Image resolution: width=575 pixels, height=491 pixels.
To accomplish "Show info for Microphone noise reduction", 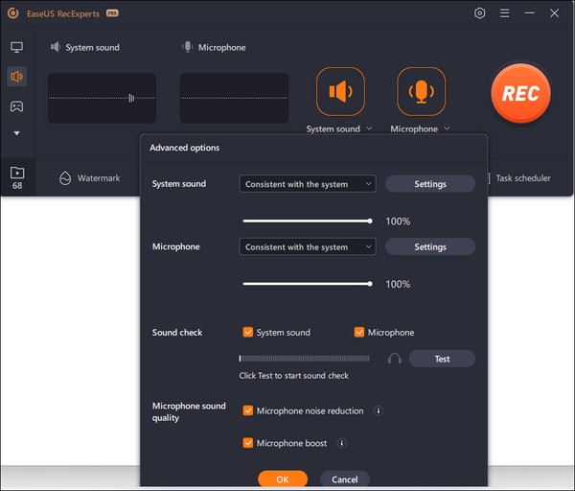I will click(379, 410).
